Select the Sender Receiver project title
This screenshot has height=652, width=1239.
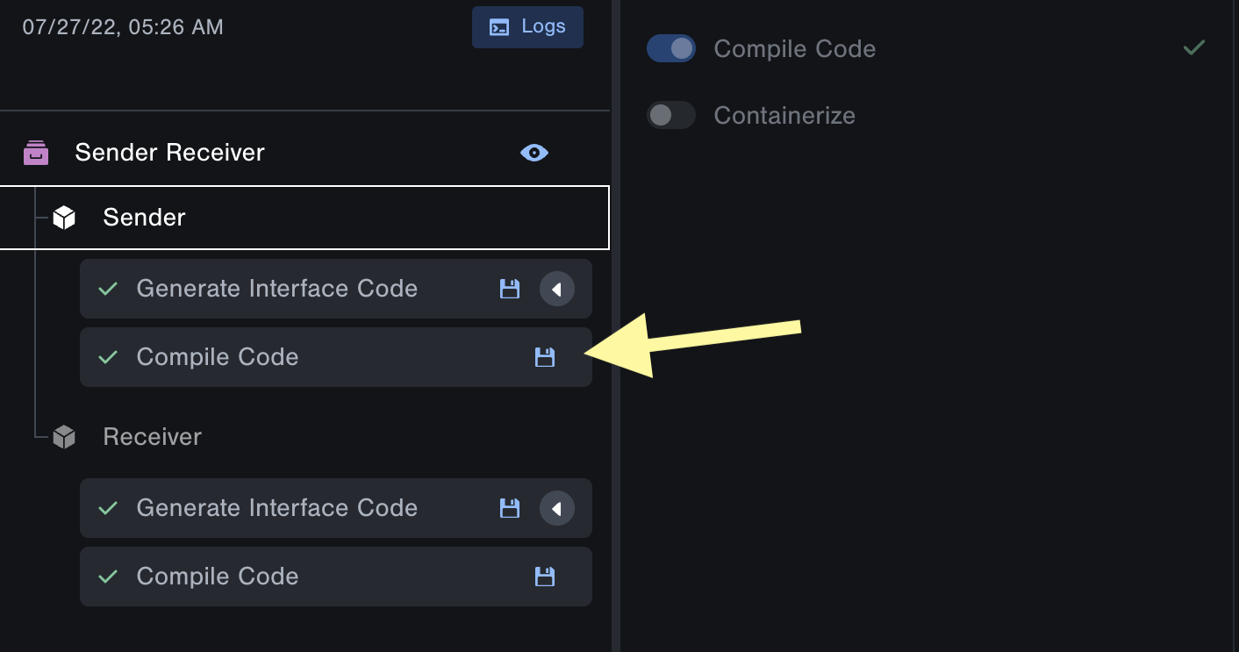click(x=169, y=153)
